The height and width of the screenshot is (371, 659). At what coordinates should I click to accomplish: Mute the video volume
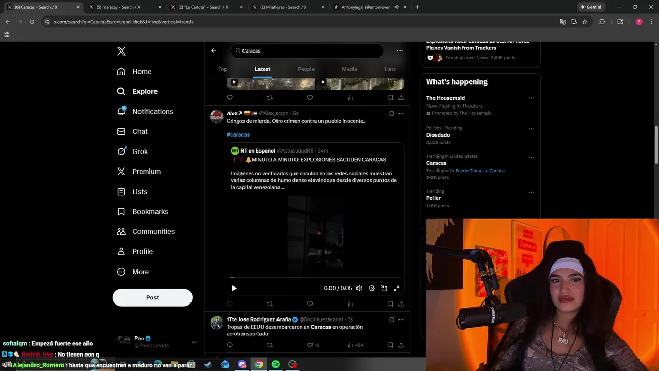point(359,289)
